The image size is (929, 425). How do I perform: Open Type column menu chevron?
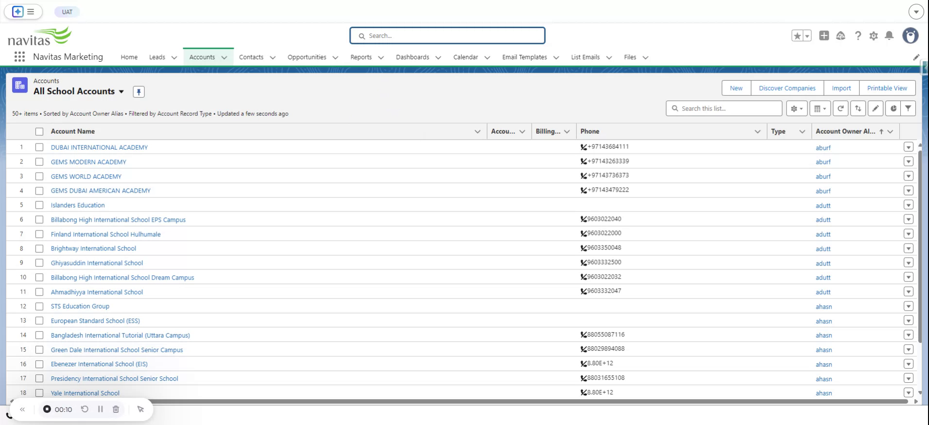click(x=802, y=131)
